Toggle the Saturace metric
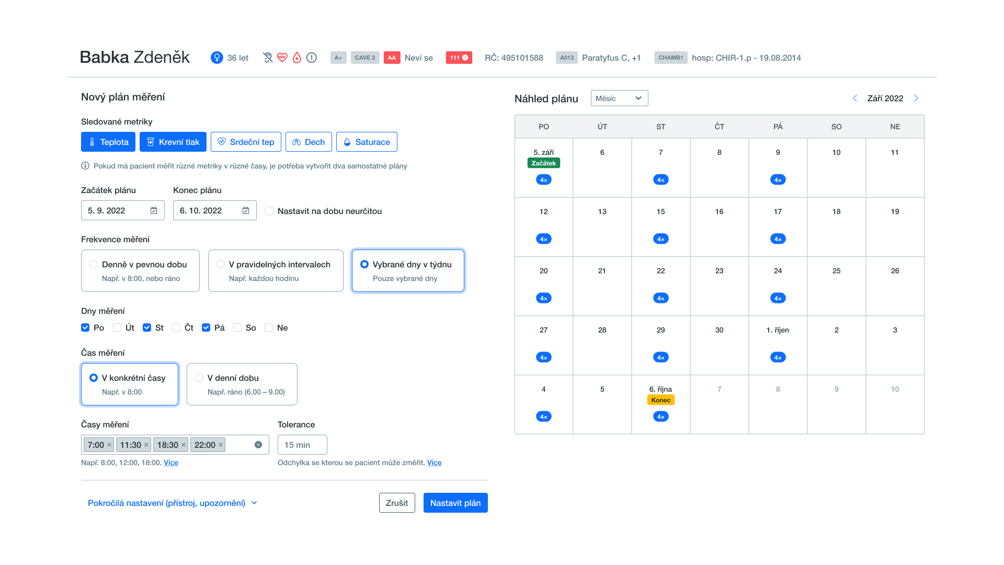Screen dimensions: 1004x565 [x=367, y=142]
